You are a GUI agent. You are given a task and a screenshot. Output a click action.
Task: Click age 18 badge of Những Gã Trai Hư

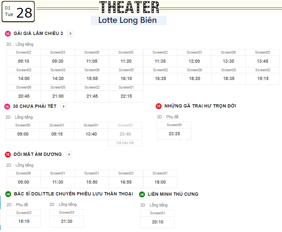[x=158, y=106]
